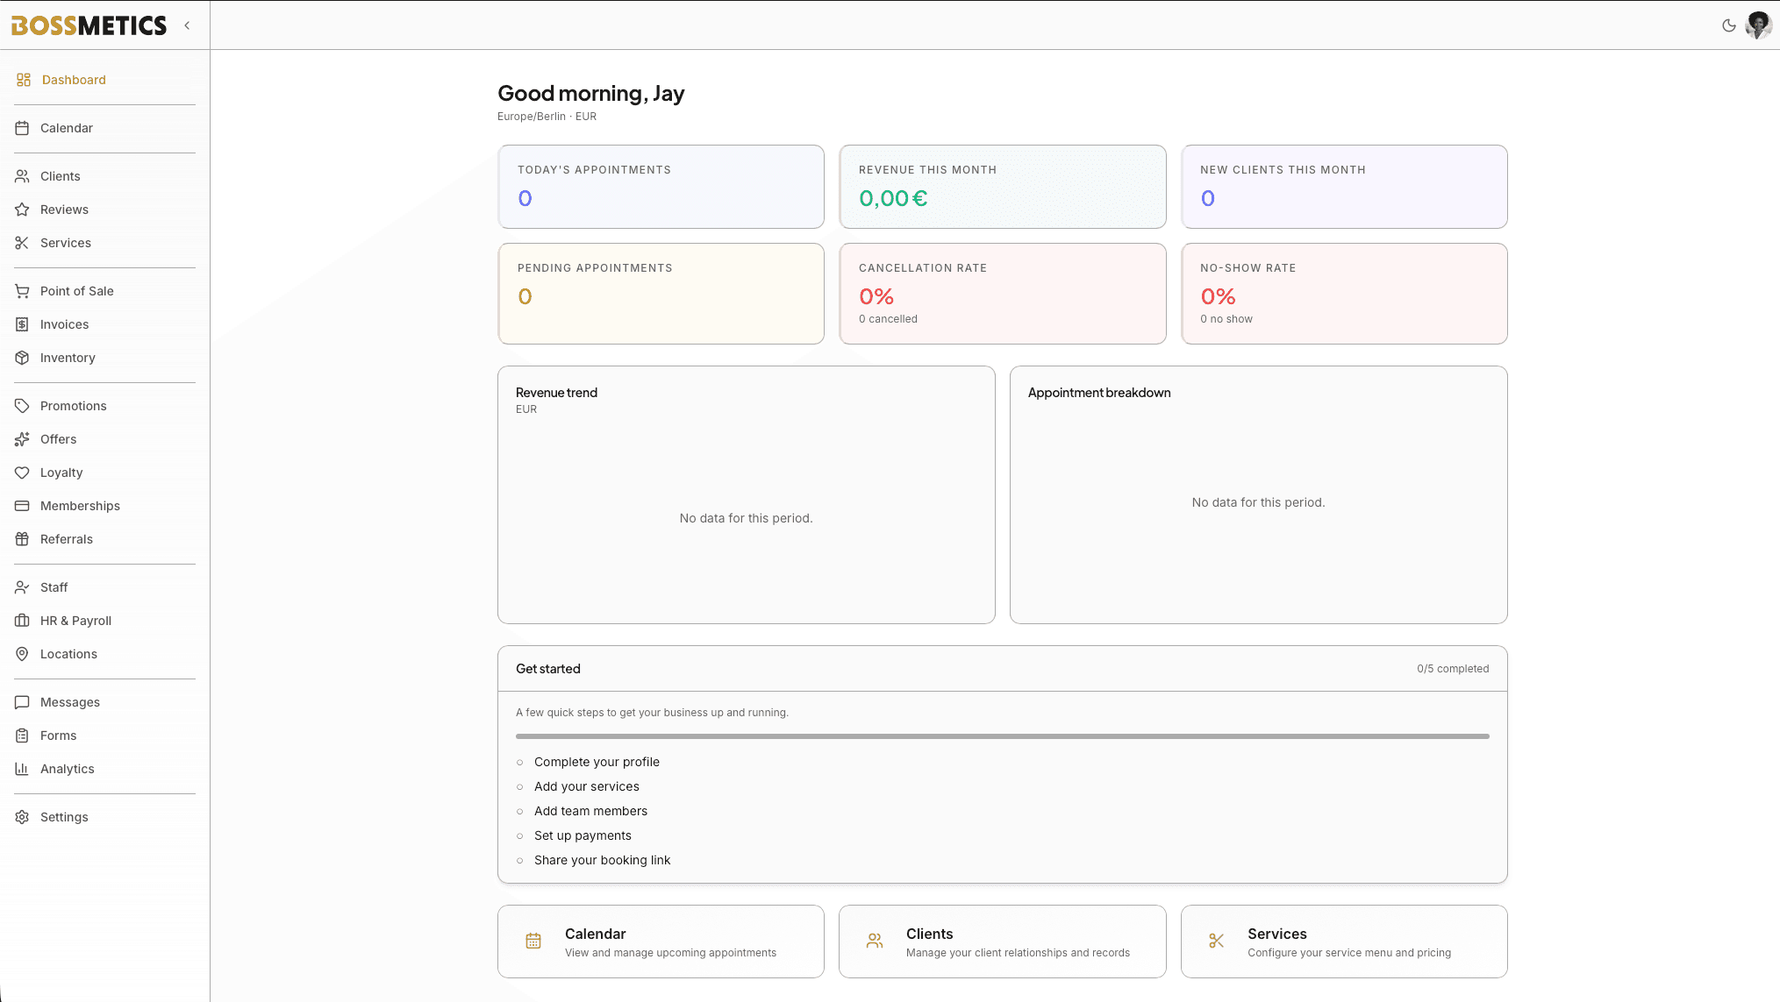The height and width of the screenshot is (1002, 1780).
Task: Open Invoices using its sidebar icon
Action: pos(22,324)
